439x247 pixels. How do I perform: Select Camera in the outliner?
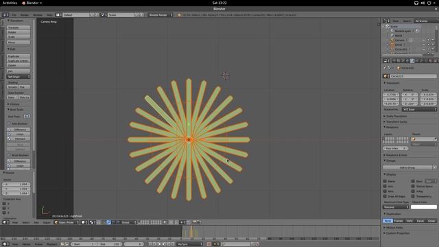(x=399, y=40)
